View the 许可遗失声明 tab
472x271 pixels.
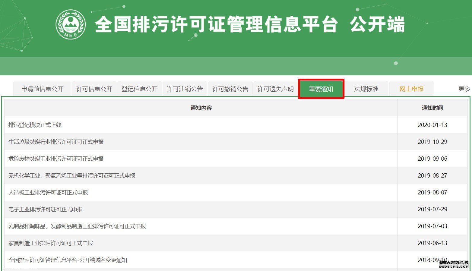click(x=275, y=89)
